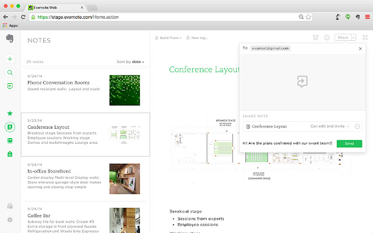This screenshot has height=233, width=373.
Task: Open Tags icon in sidebar
Action: 10,154
